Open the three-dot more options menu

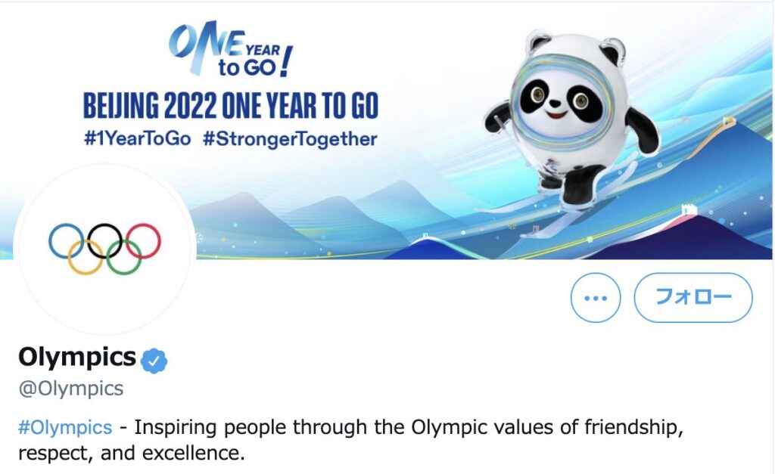tap(595, 298)
